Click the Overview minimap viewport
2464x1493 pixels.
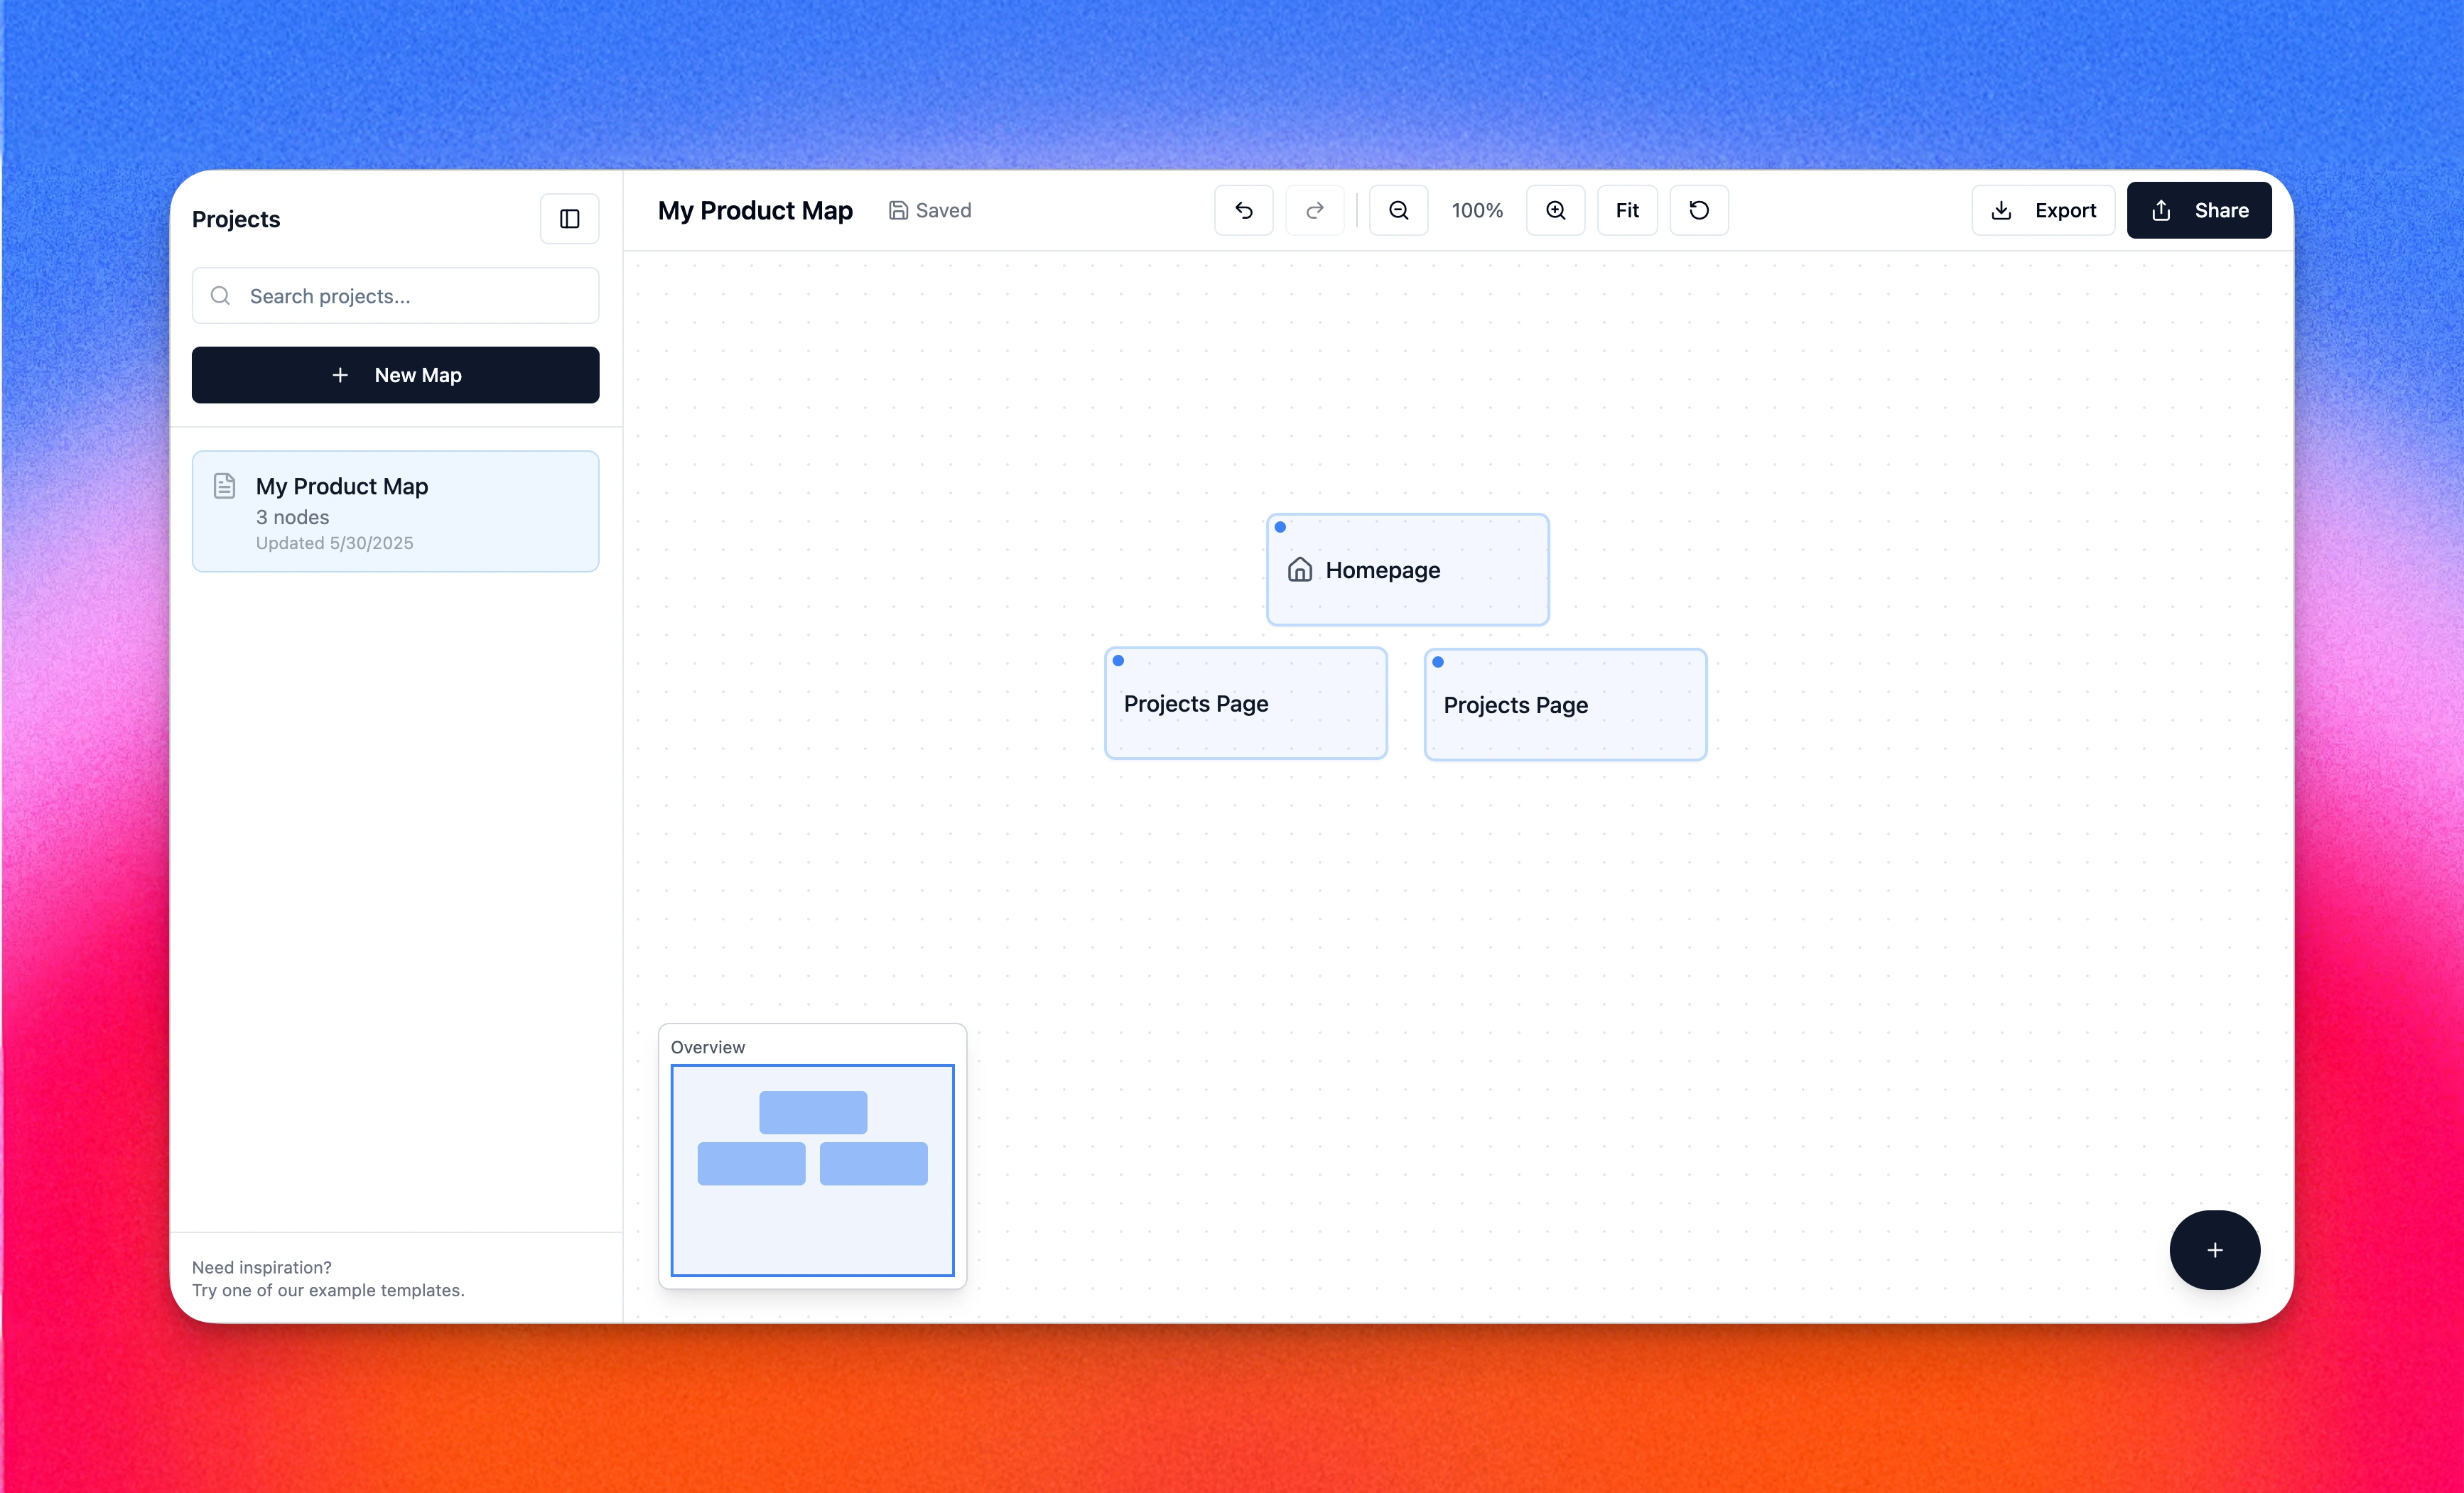[812, 1170]
